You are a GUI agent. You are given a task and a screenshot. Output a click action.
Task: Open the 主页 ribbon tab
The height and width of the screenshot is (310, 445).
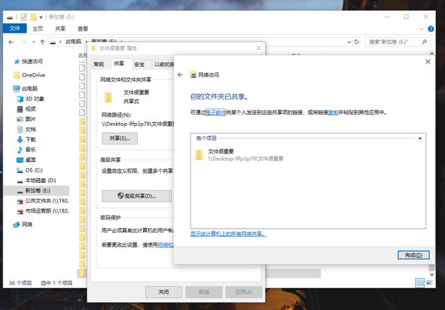pos(38,28)
